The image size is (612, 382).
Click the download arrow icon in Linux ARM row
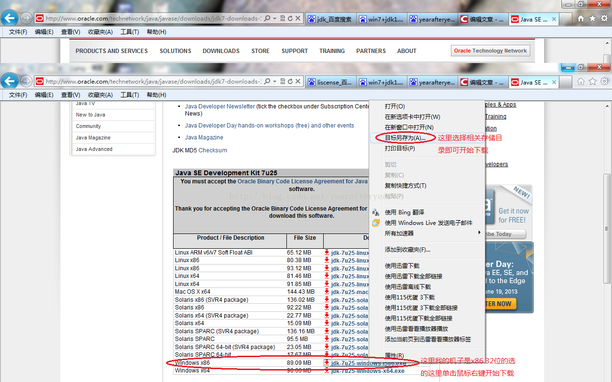coord(327,252)
